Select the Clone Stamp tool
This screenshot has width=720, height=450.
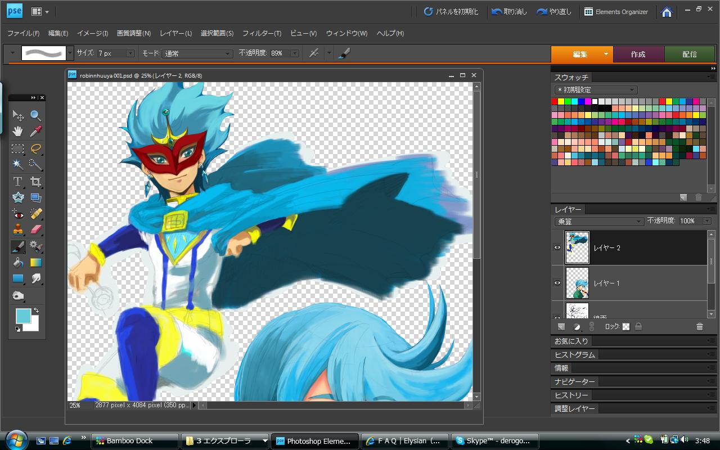[x=18, y=230]
